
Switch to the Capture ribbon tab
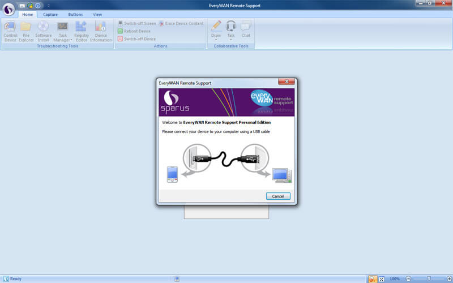tap(50, 15)
